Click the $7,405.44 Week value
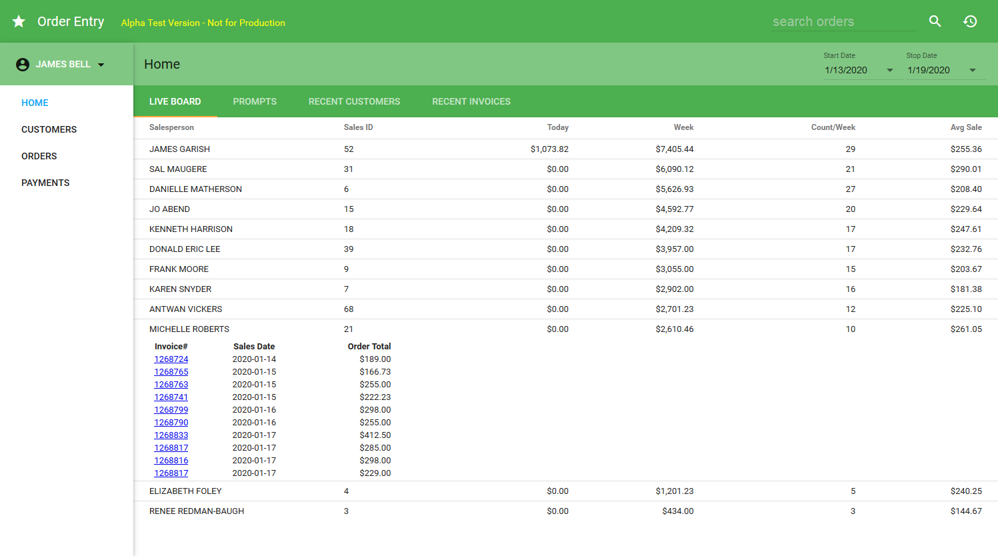The height and width of the screenshot is (556, 998). coord(675,149)
